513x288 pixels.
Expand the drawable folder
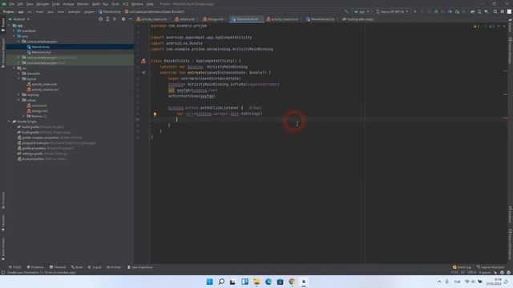pyautogui.click(x=18, y=74)
